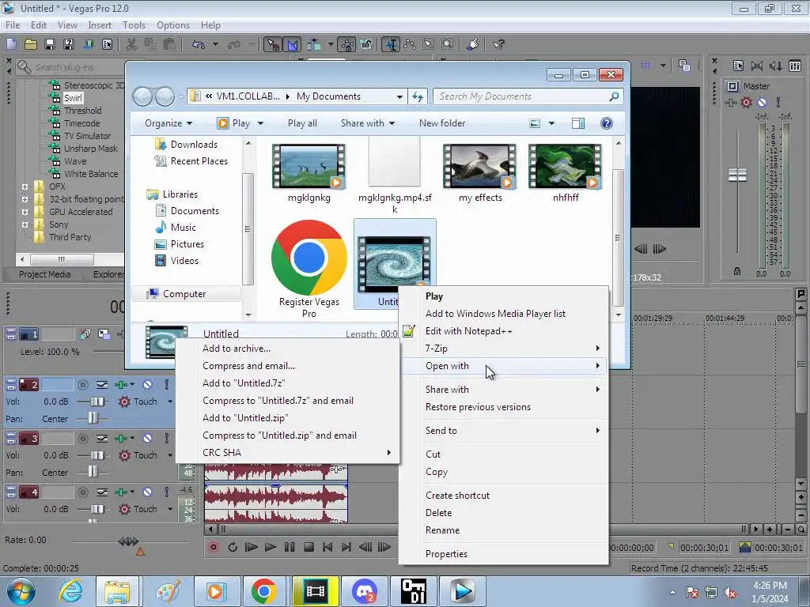Click the Open project folder icon
The width and height of the screenshot is (810, 607).
[31, 44]
